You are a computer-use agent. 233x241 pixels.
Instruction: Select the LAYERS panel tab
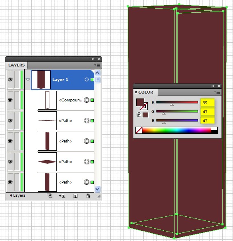pos(16,65)
